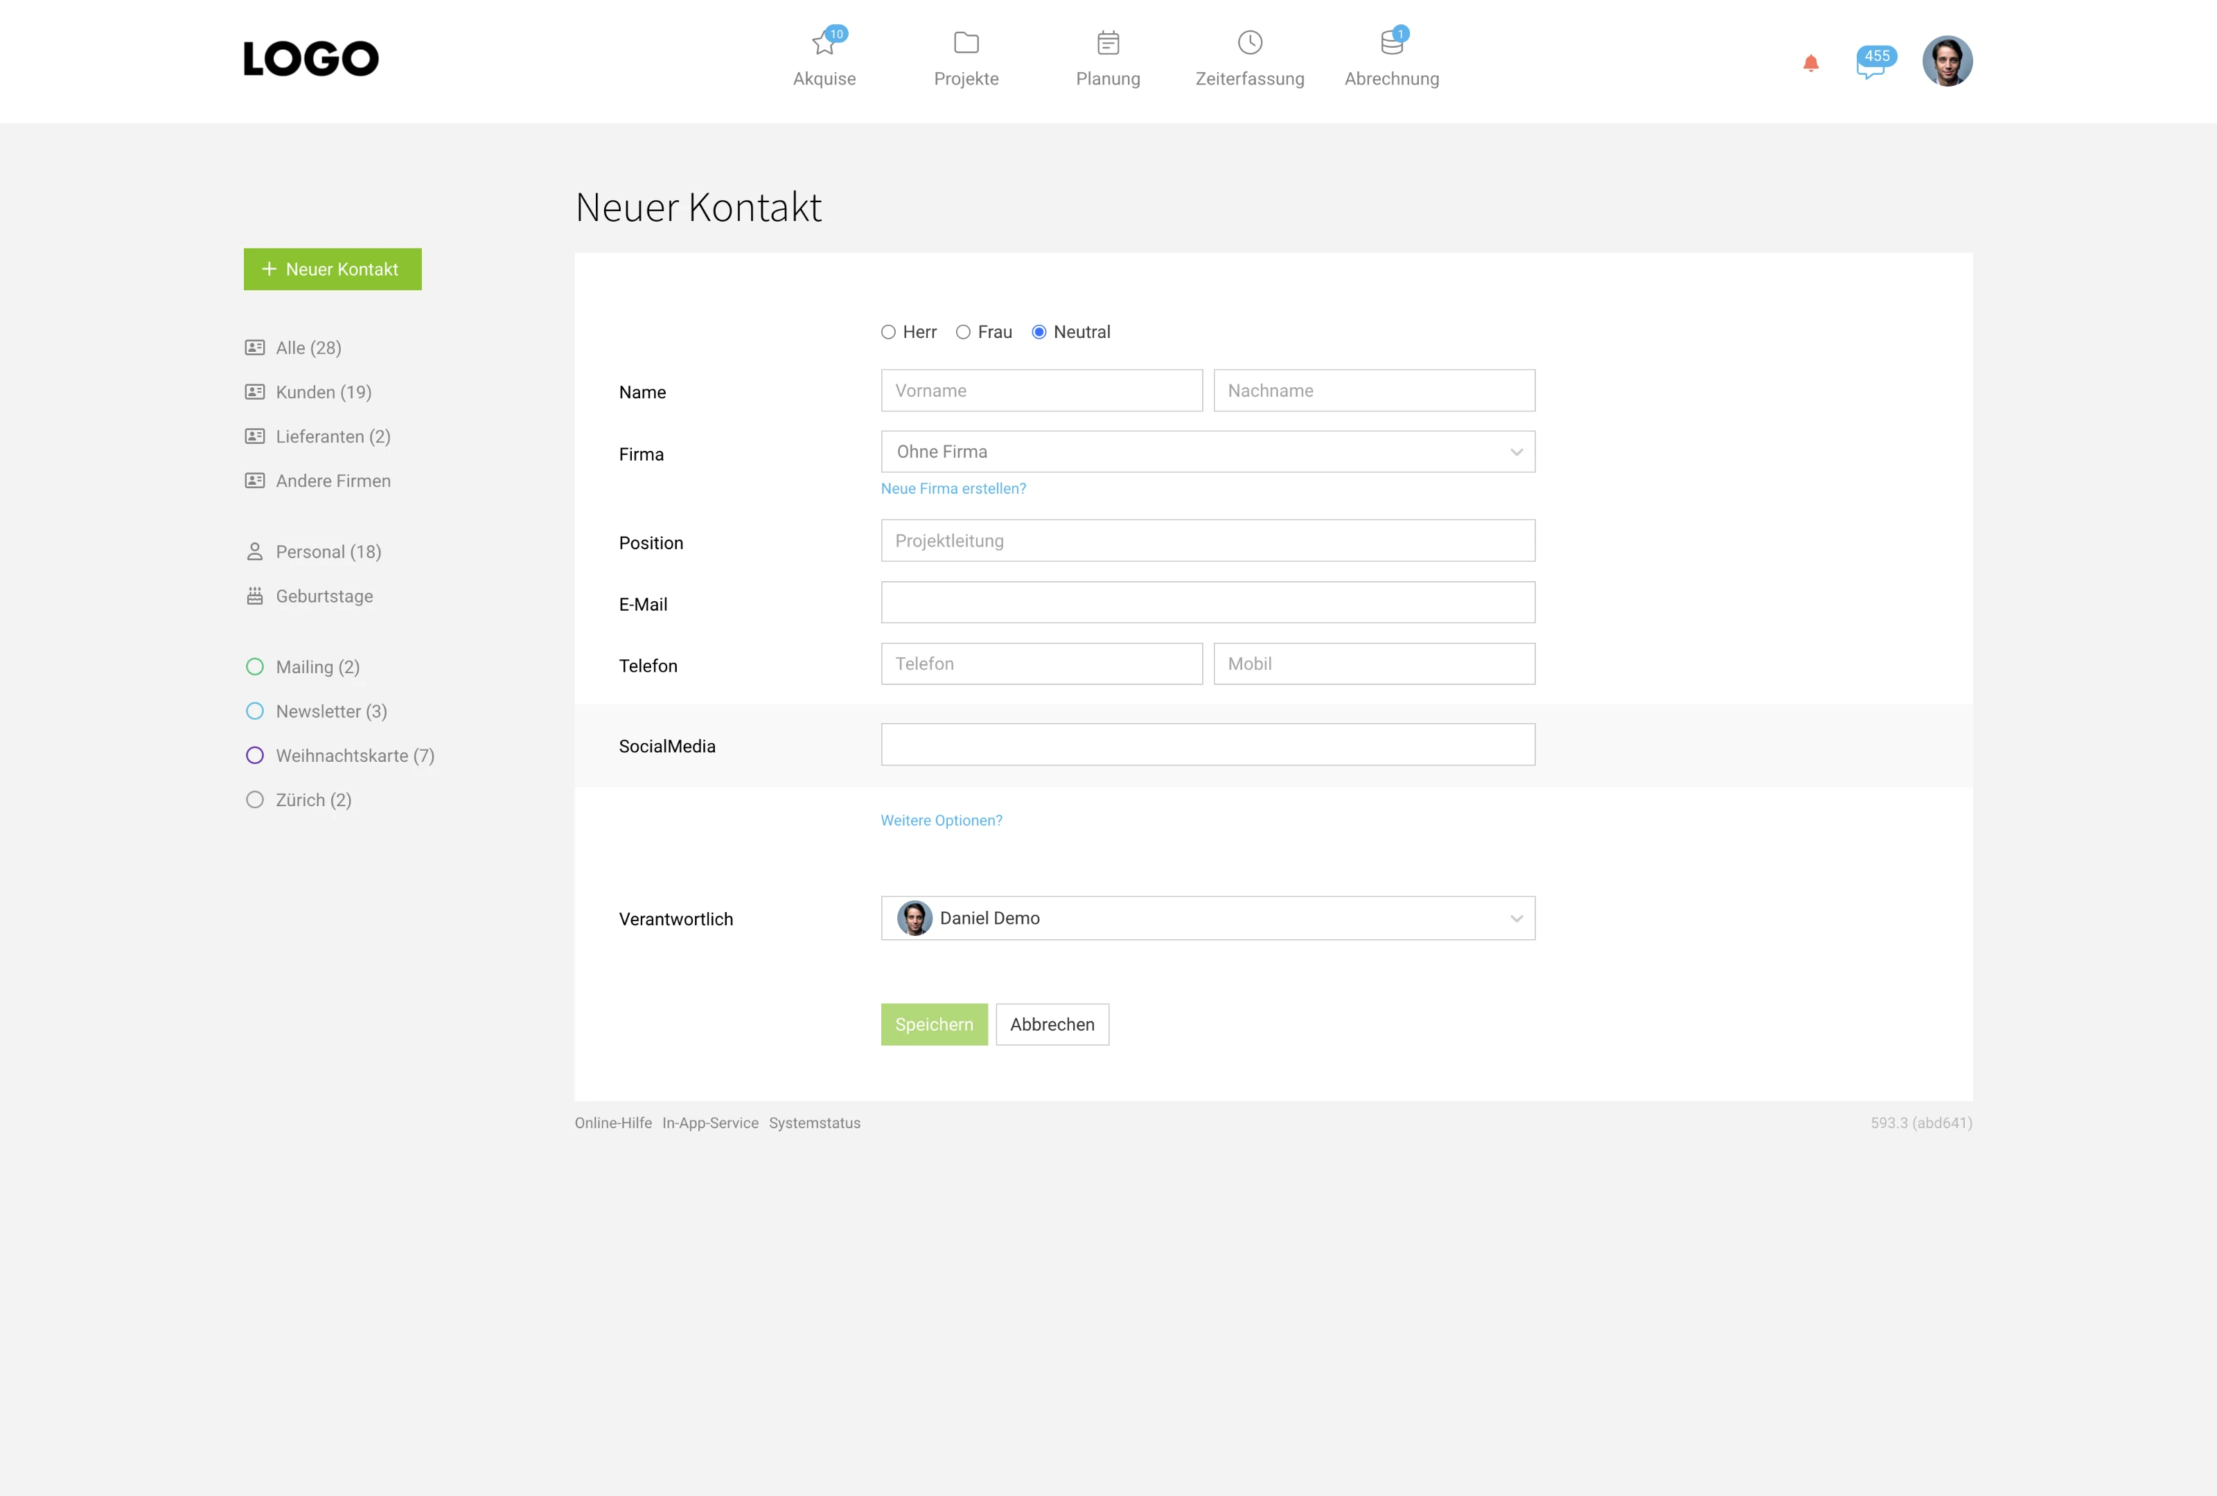Viewport: 2217px width, 1496px height.
Task: Click the Neue Firma erstellen link
Action: [x=953, y=488]
